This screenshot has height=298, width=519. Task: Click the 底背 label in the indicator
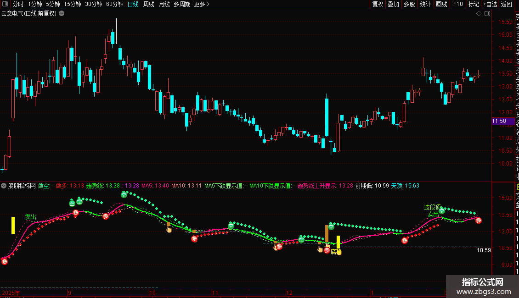click(336, 252)
